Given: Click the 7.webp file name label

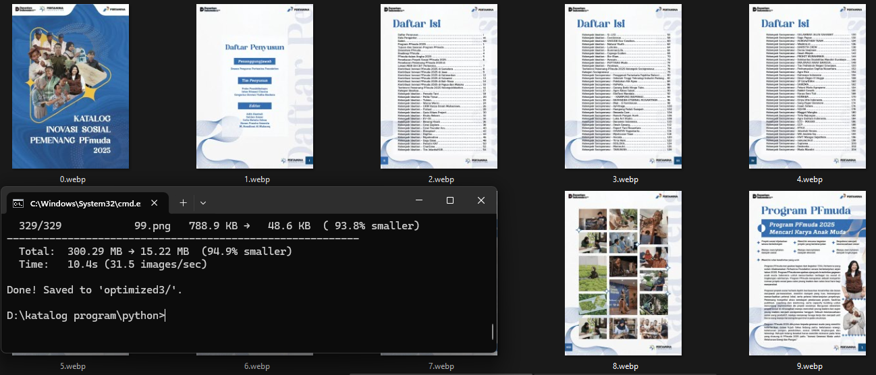Looking at the screenshot, I should tap(439, 366).
